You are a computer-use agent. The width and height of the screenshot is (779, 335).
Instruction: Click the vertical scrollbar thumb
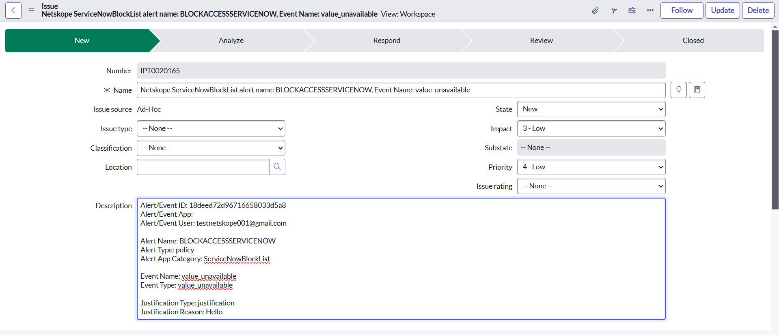pyautogui.click(x=775, y=119)
